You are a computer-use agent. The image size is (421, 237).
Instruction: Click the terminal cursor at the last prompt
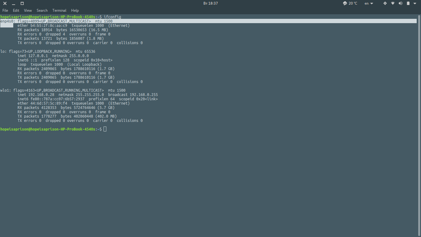[105, 129]
